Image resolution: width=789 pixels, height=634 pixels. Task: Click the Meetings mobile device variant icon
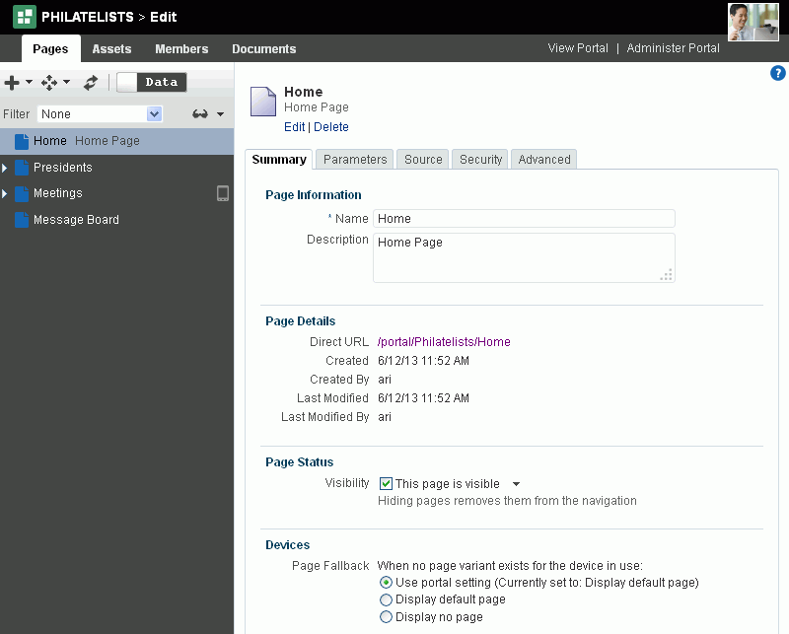(x=223, y=193)
